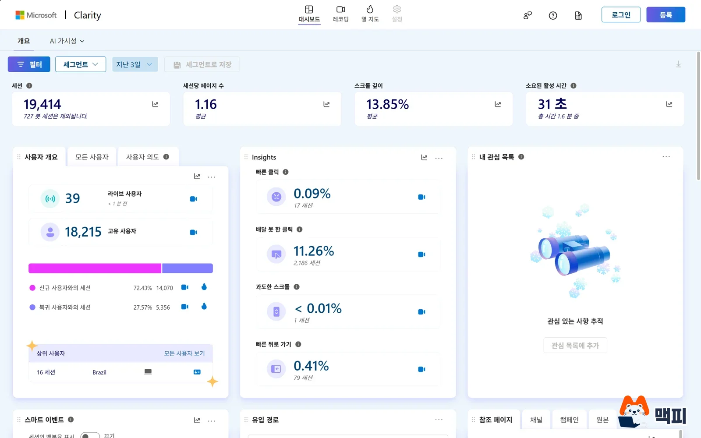
Task: Expand the 세그먼트 dropdown
Action: click(81, 64)
